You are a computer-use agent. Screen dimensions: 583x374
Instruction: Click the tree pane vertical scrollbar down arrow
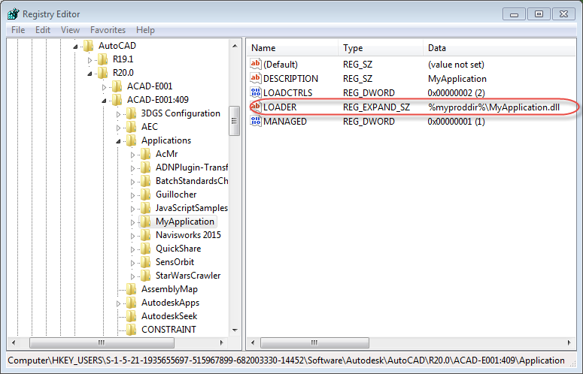pos(234,330)
